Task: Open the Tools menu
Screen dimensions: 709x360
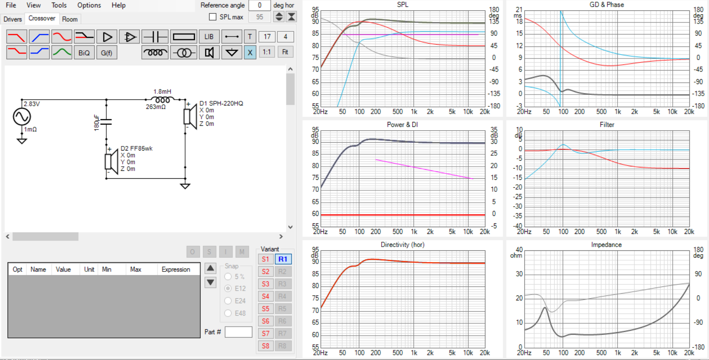Action: click(59, 5)
